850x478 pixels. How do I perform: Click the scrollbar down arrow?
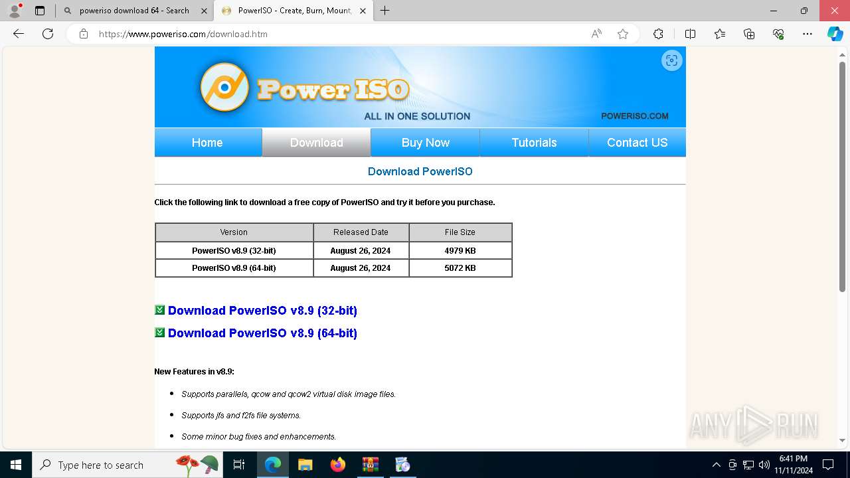[842, 440]
